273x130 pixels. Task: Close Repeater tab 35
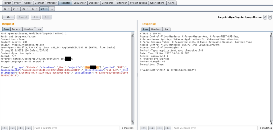pos(27,9)
